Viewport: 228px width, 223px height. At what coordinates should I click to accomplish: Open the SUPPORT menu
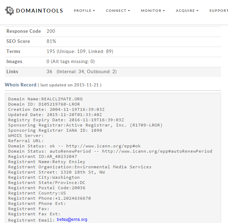pyautogui.click(x=219, y=11)
